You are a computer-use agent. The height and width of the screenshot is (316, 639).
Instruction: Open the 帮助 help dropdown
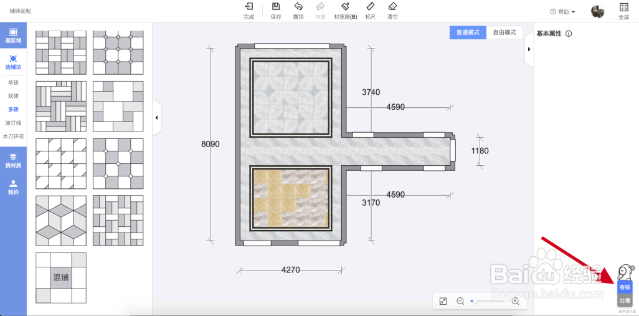tap(562, 12)
